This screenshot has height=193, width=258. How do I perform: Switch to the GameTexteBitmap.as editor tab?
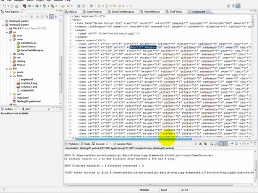pyautogui.click(x=121, y=12)
